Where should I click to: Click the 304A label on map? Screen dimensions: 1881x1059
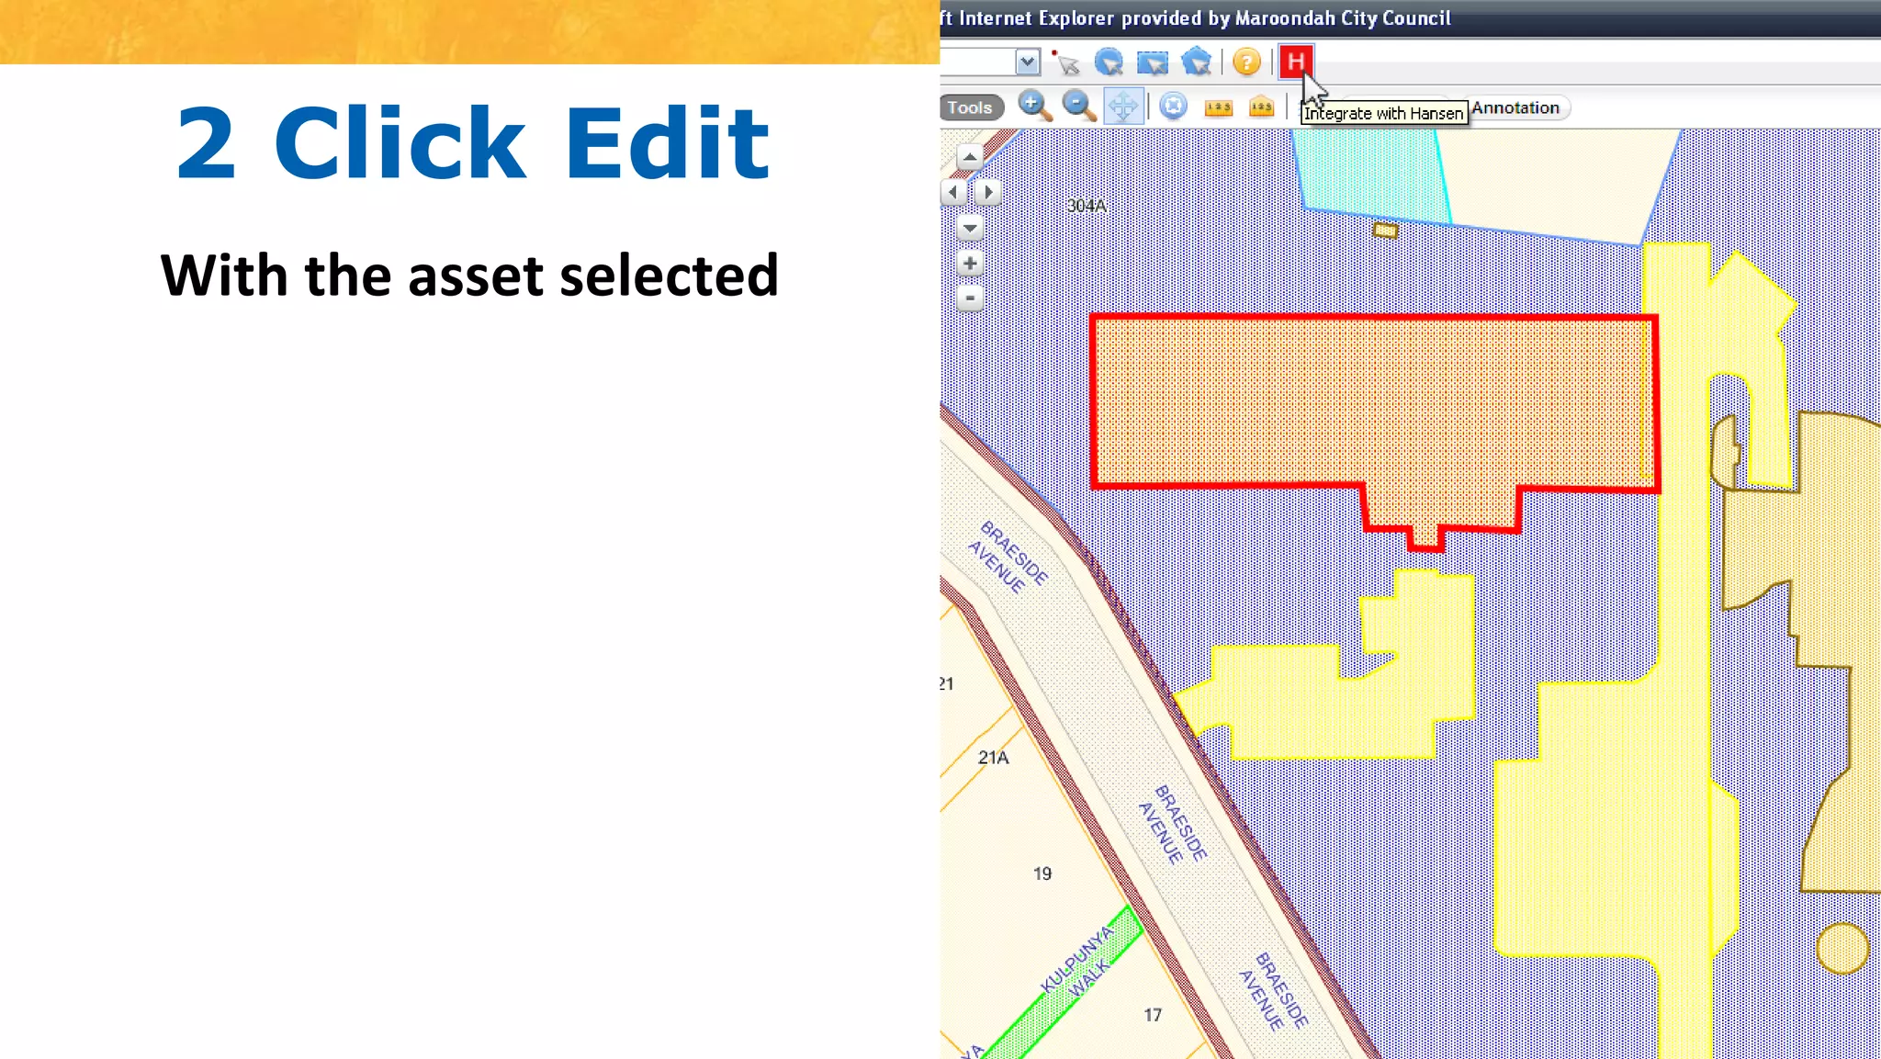click(1087, 206)
